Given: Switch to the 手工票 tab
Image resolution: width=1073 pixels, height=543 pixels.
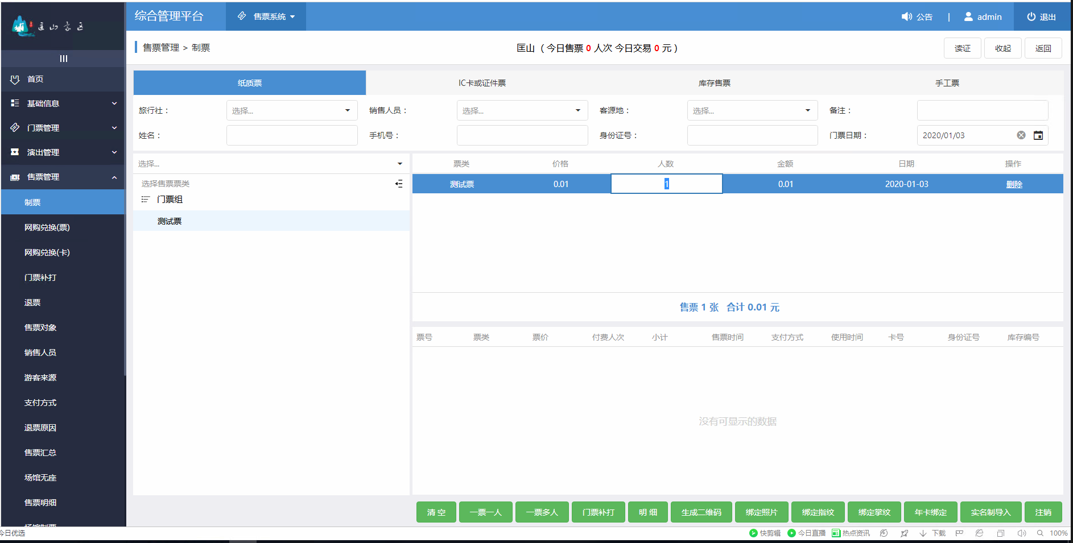Looking at the screenshot, I should tap(946, 82).
